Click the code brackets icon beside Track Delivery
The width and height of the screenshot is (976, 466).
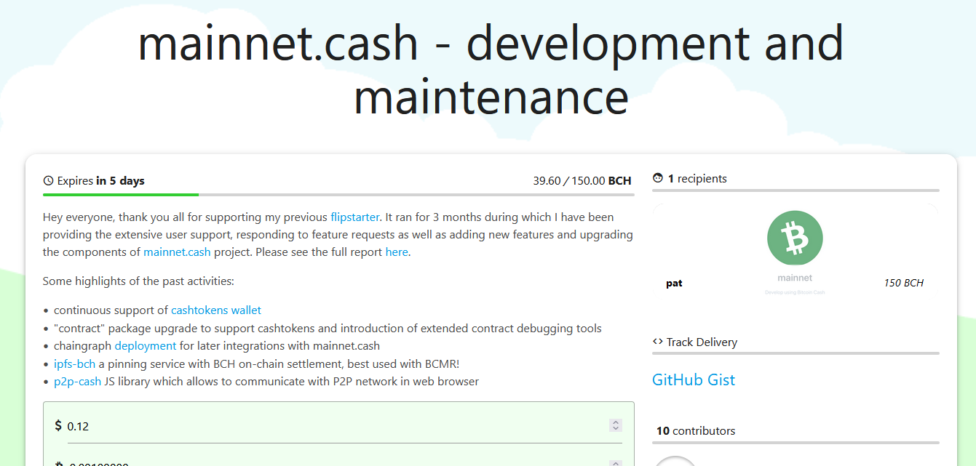tap(658, 342)
